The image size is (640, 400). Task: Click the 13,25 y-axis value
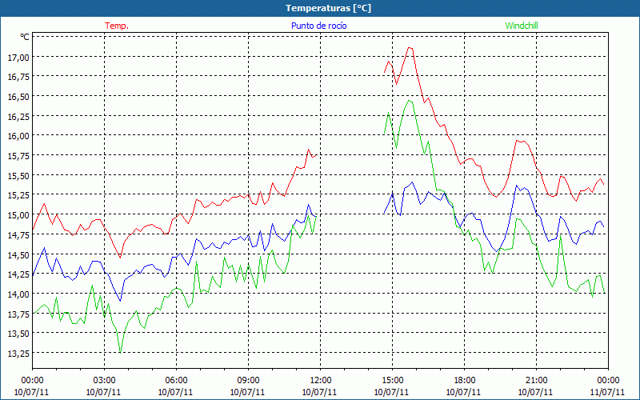(x=18, y=354)
